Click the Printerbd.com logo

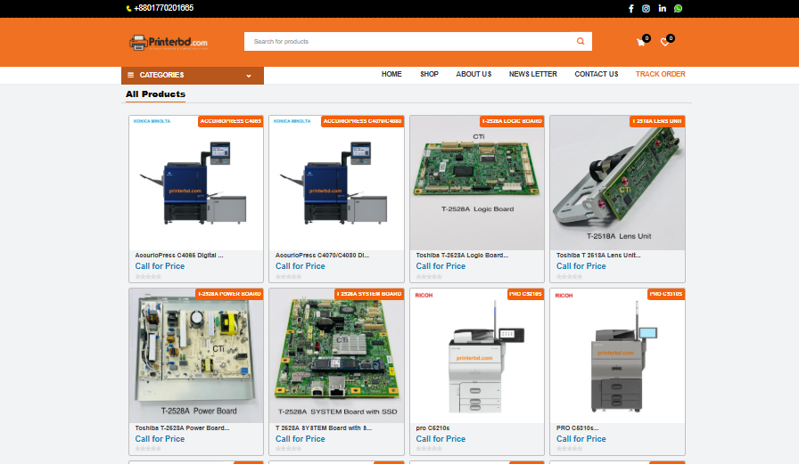(x=169, y=42)
